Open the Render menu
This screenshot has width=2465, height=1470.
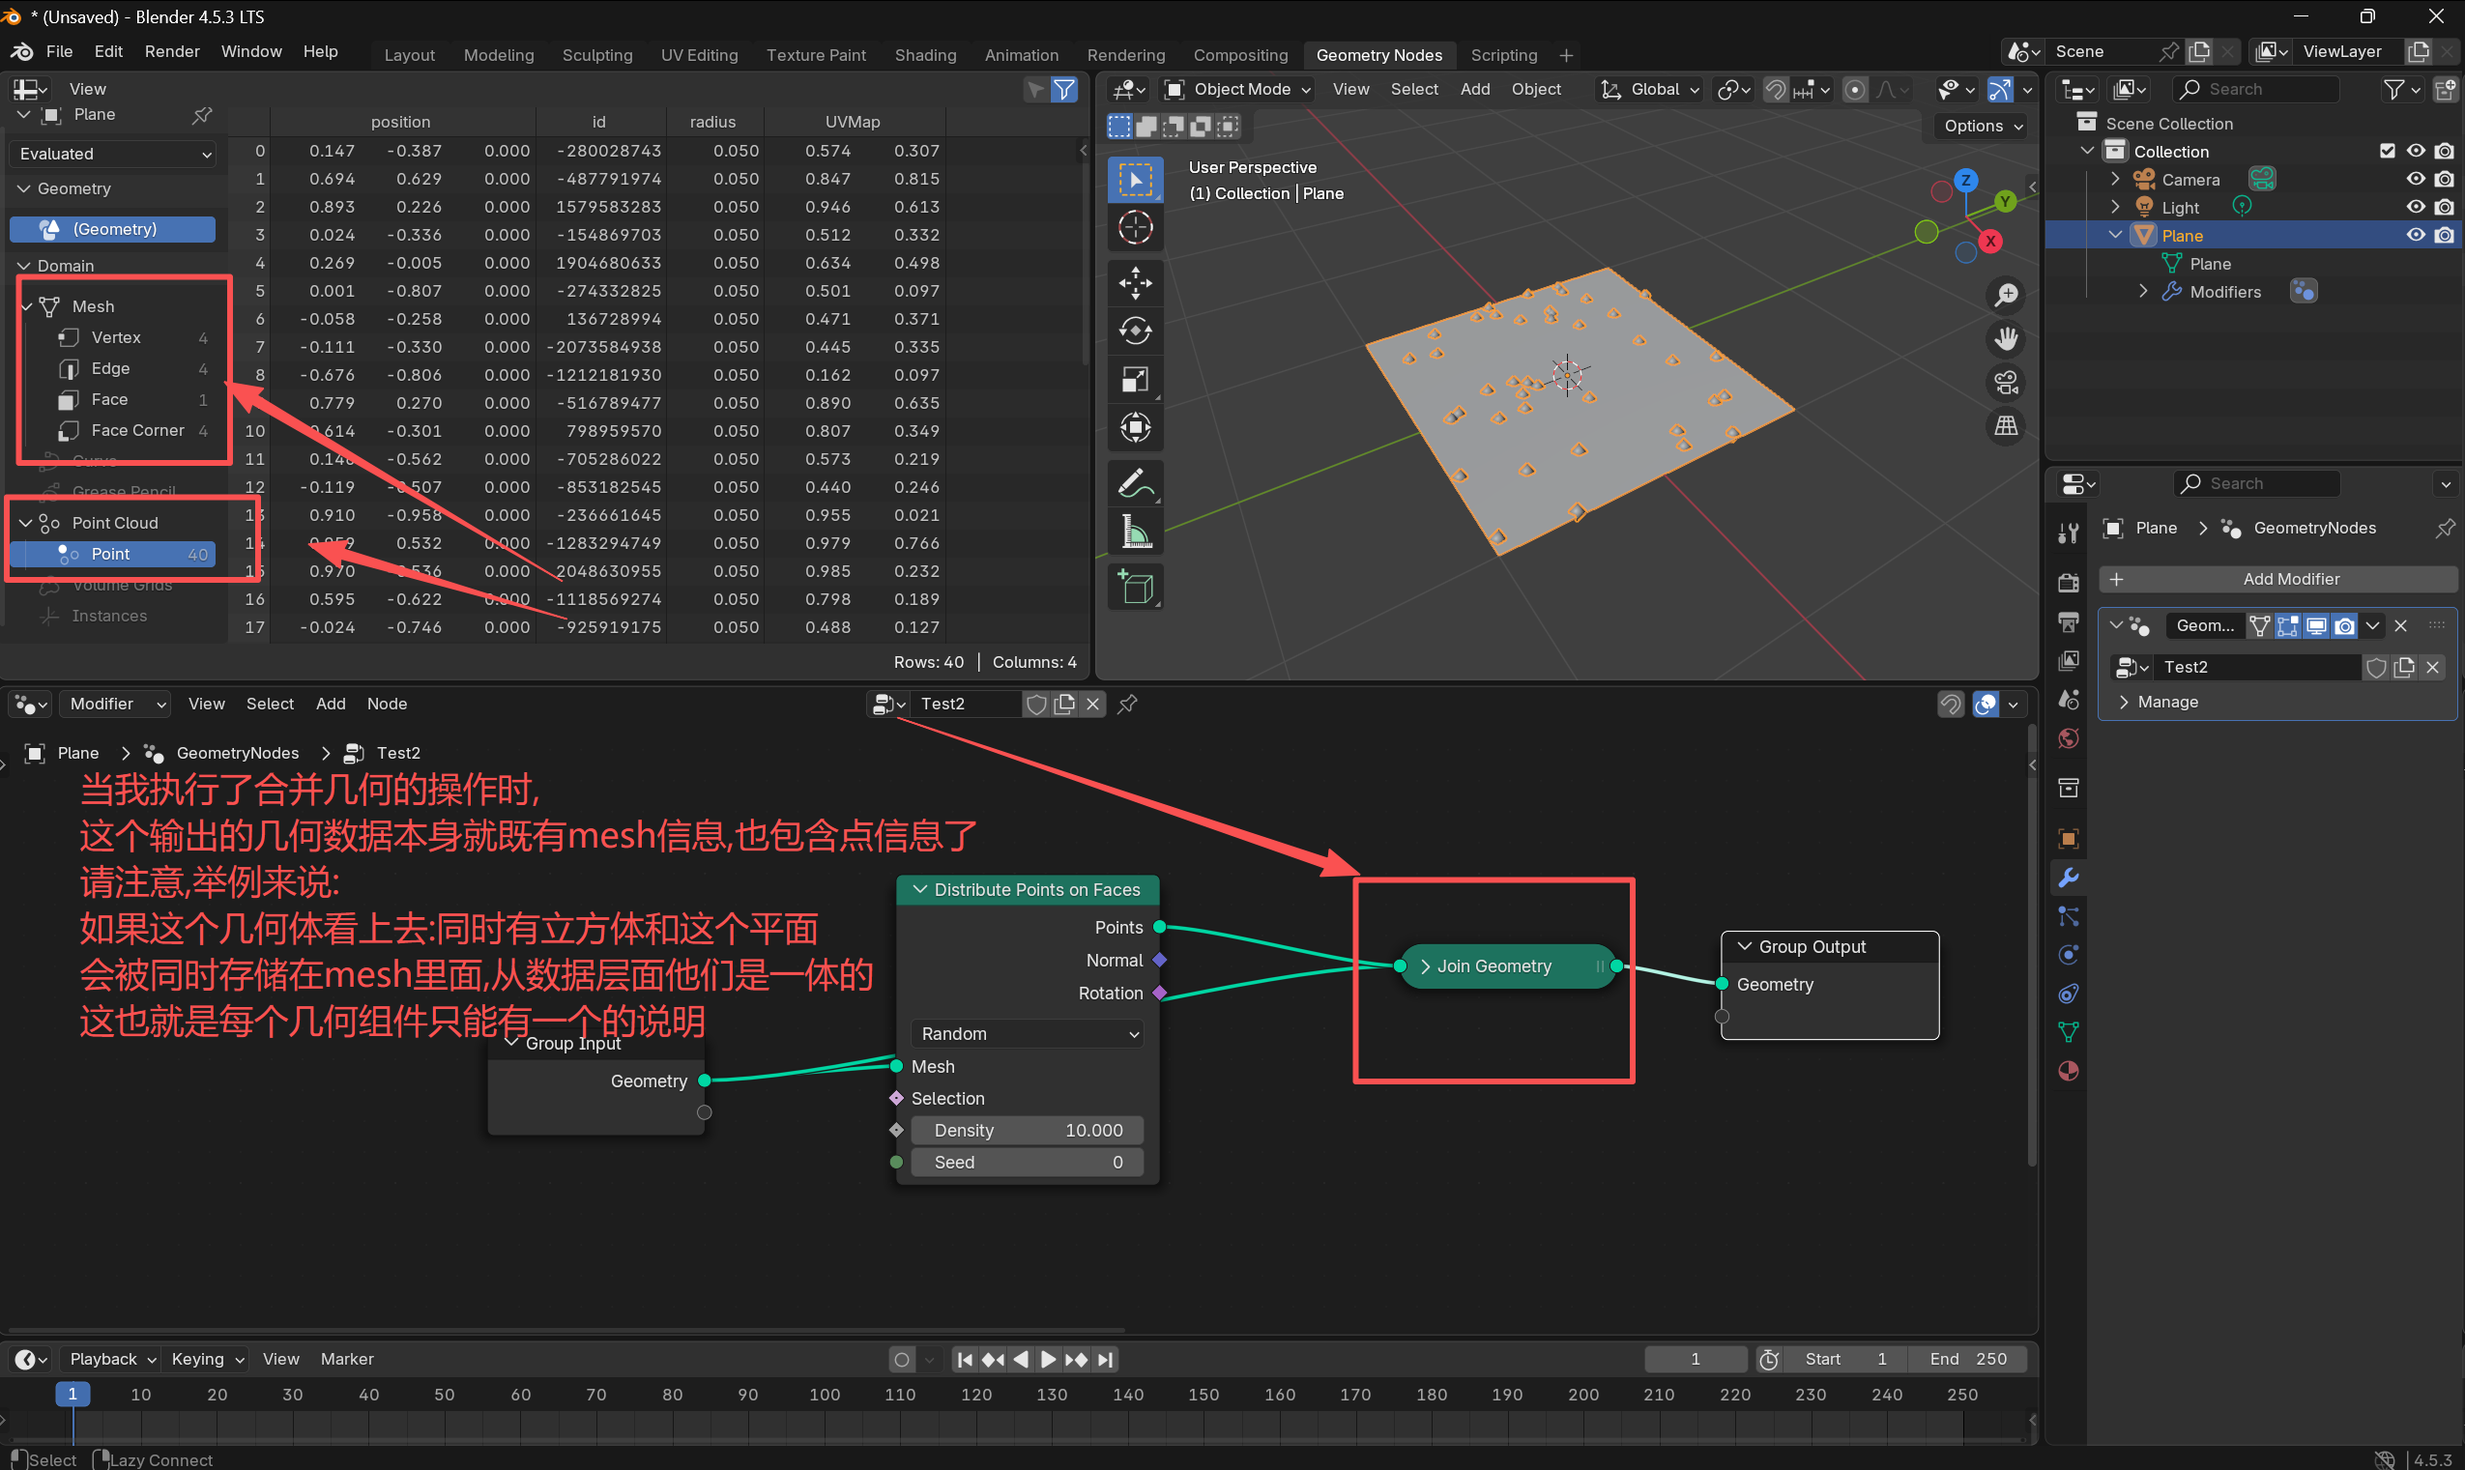click(x=171, y=51)
